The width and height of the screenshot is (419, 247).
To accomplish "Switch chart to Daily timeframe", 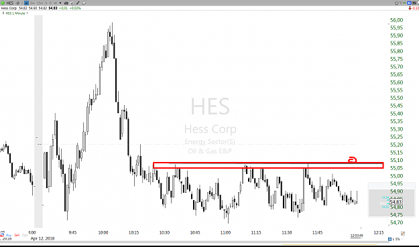I will (x=50, y=3).
